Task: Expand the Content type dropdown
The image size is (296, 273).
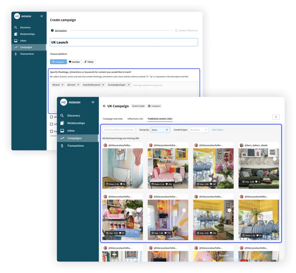Action: click(x=198, y=130)
